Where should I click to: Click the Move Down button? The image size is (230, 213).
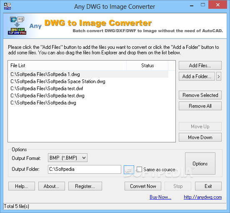tap(200, 137)
